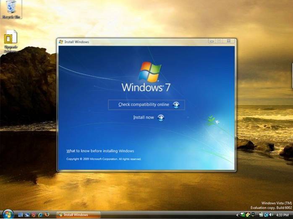
Task: Click the taskbar clock showing 4:33 PM
Action: (x=282, y=215)
